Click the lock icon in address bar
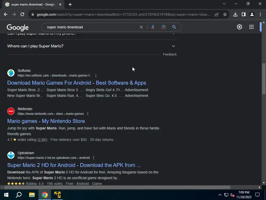 pyautogui.click(x=33, y=15)
